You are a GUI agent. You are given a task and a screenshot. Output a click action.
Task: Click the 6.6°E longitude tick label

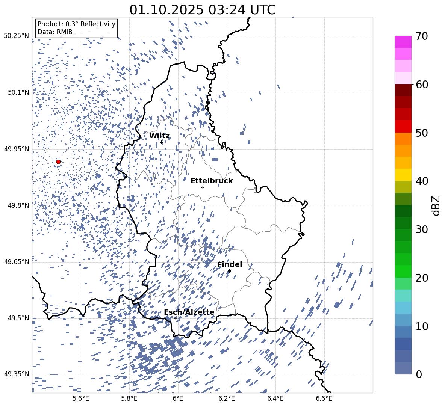324,398
